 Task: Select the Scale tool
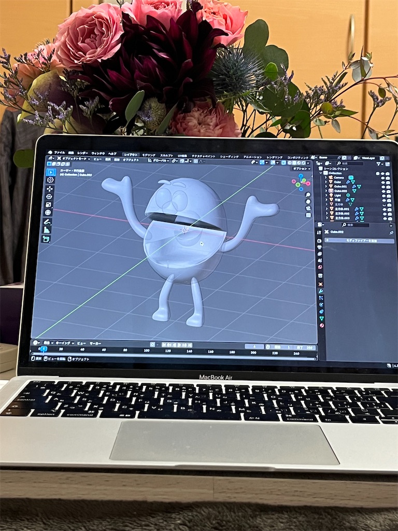click(49, 204)
